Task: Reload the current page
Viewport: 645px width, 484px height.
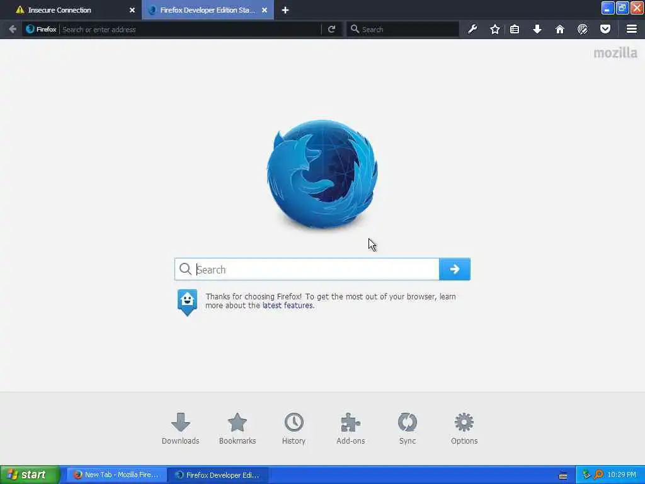Action: (x=331, y=29)
